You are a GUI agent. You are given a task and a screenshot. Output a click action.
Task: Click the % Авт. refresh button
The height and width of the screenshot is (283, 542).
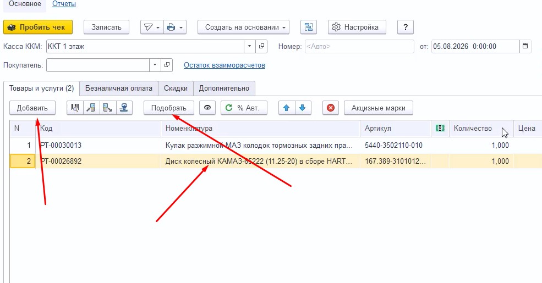click(244, 108)
